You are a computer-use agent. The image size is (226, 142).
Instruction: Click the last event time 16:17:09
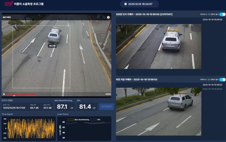point(14,108)
